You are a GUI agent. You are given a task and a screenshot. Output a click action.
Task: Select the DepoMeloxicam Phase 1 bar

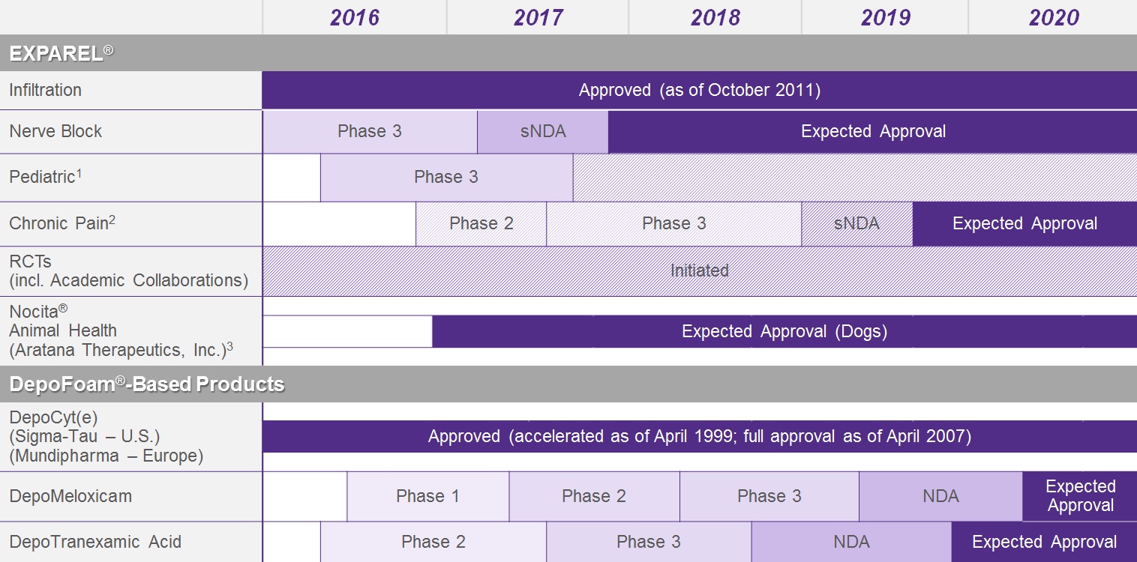[427, 496]
